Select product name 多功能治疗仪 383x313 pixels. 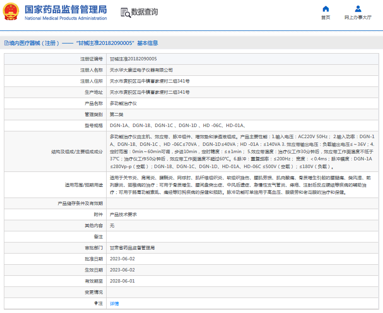click(x=123, y=103)
